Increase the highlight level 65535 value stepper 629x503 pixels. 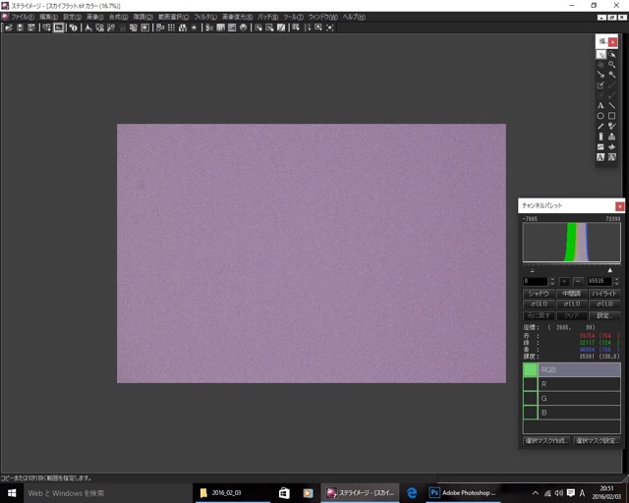[617, 279]
